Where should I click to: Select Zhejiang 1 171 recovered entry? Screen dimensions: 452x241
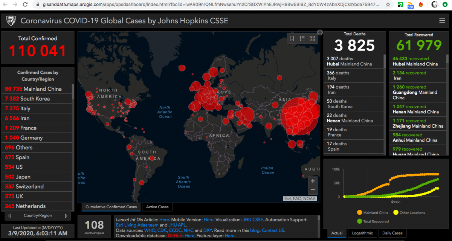tap(418, 124)
